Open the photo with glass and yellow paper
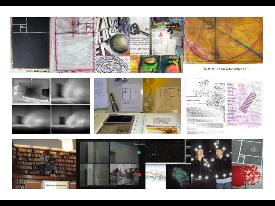 click(x=162, y=95)
